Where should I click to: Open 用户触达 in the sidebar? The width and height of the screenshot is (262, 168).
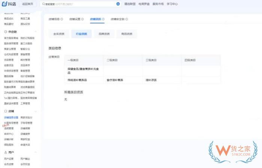pos(25,159)
